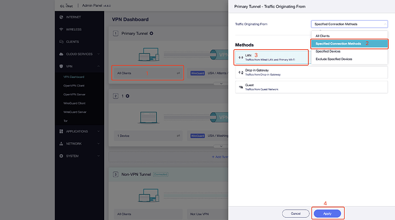Click the LAN method arrows icon

pos(241,57)
